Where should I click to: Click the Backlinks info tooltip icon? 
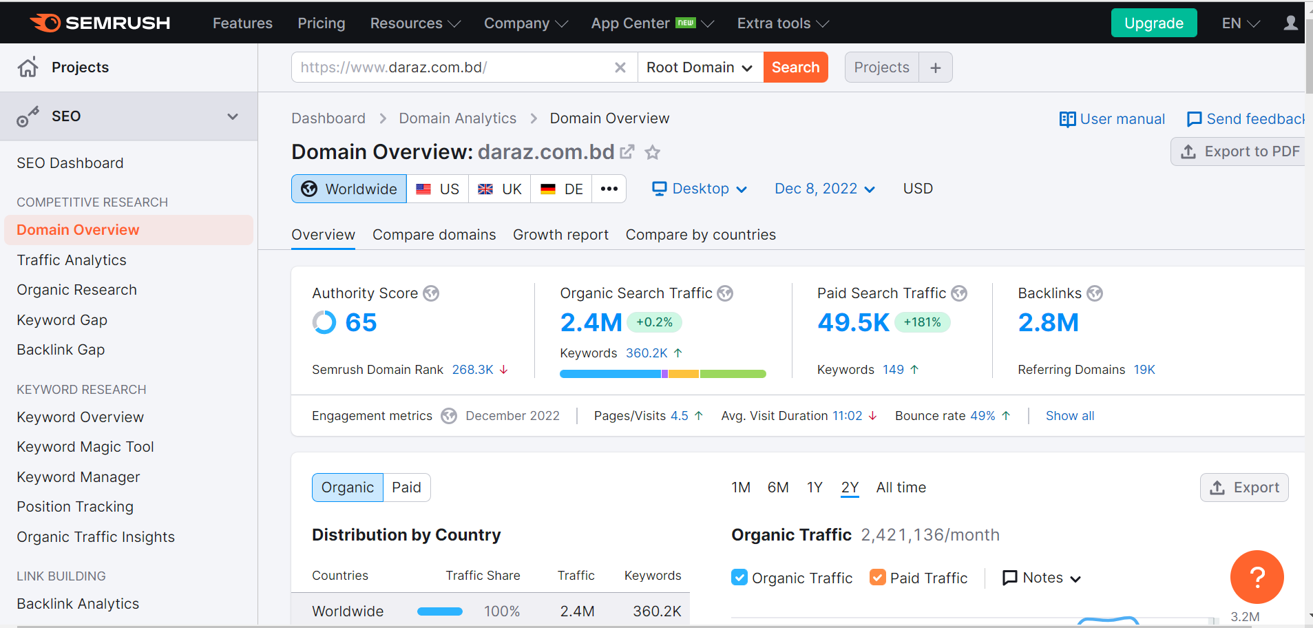pyautogui.click(x=1095, y=293)
